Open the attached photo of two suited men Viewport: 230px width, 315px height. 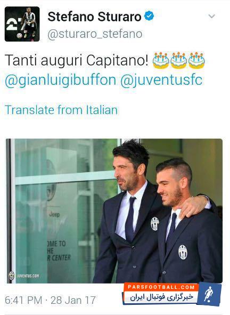click(x=114, y=211)
